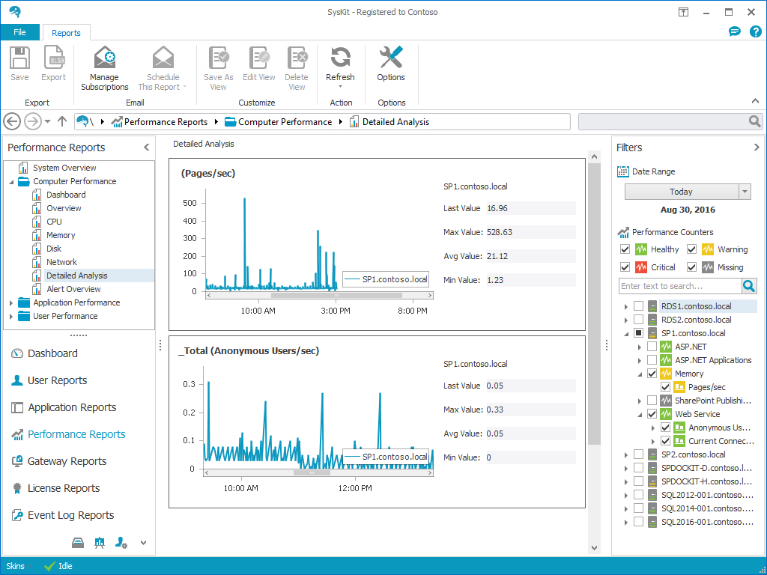Check the RDS1.contoso.local checkbox
The height and width of the screenshot is (575, 767).
click(638, 306)
